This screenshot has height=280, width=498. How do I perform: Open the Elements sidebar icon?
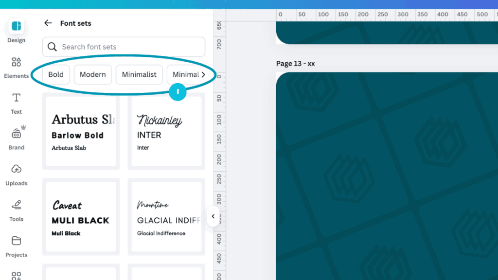click(x=16, y=62)
